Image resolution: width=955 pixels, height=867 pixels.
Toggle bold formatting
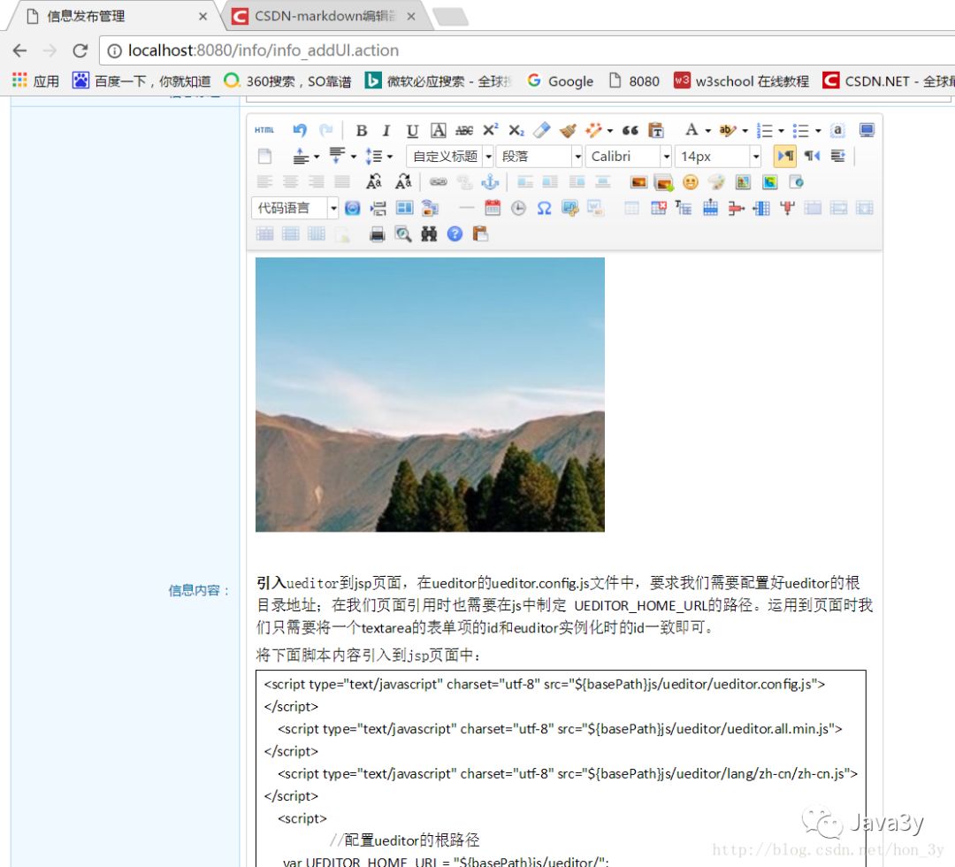(x=361, y=130)
